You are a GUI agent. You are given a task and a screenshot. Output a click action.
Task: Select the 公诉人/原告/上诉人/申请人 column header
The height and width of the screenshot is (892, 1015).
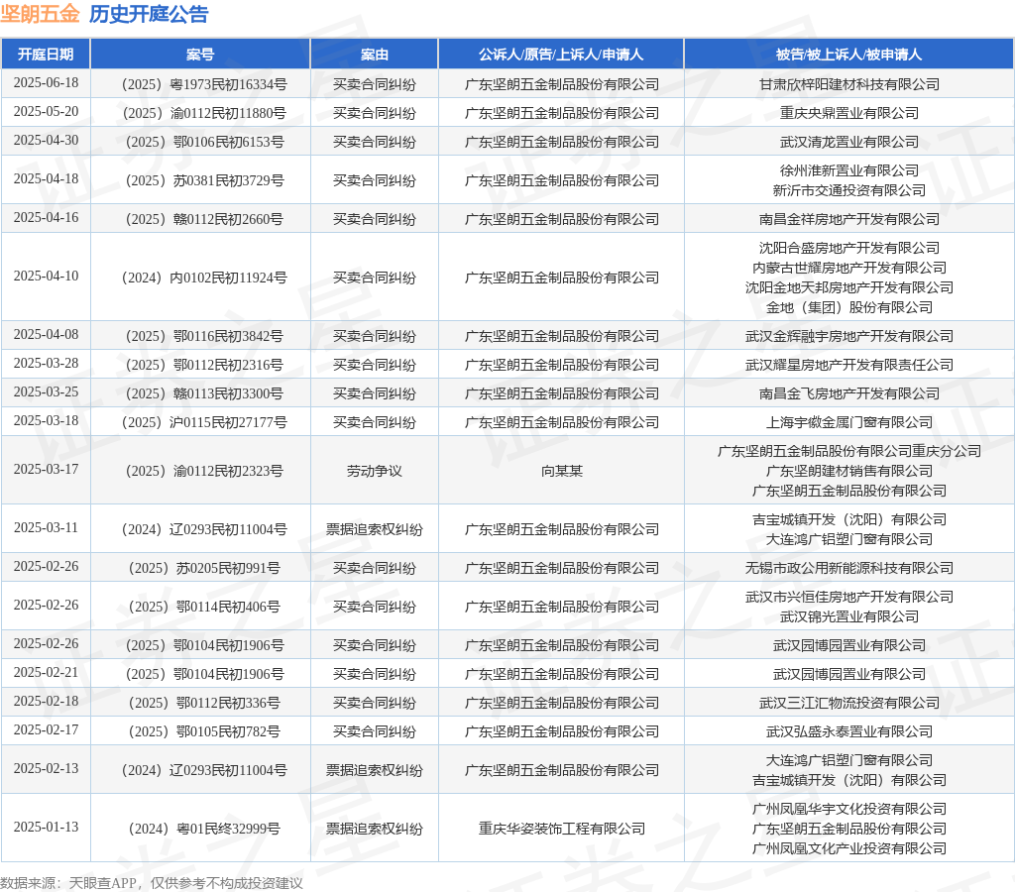pyautogui.click(x=561, y=55)
